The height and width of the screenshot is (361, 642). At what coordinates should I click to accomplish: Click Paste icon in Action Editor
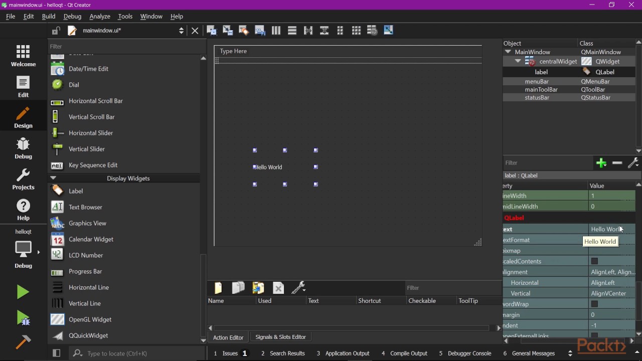258,288
